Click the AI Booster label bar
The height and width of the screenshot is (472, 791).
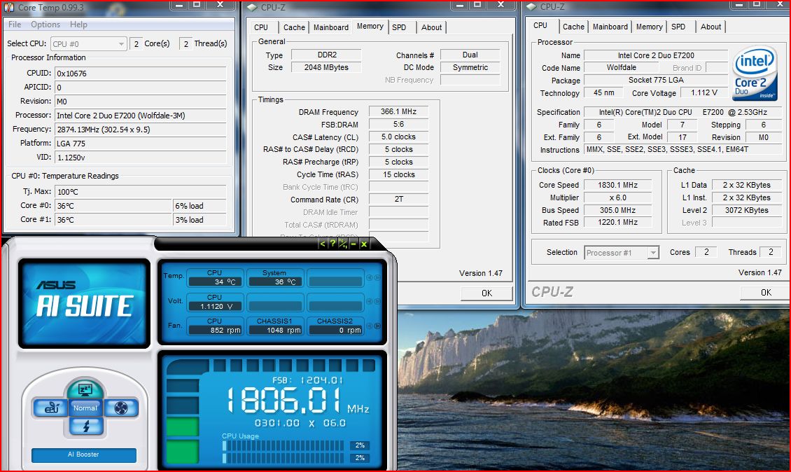(84, 454)
